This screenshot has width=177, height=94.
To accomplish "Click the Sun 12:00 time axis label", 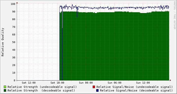I will coord(143,83).
